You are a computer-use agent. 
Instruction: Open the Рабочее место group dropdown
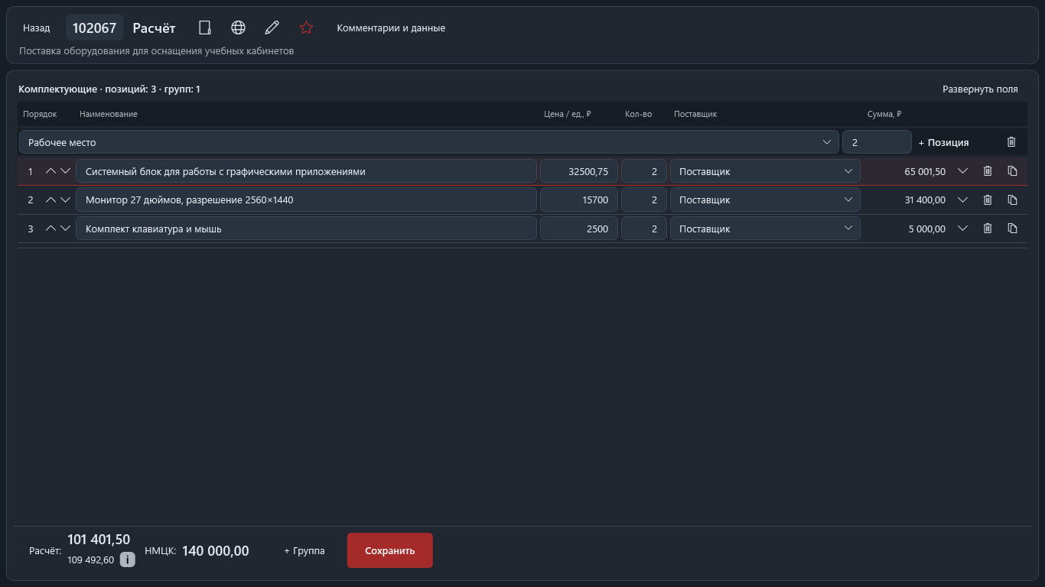pyautogui.click(x=429, y=142)
